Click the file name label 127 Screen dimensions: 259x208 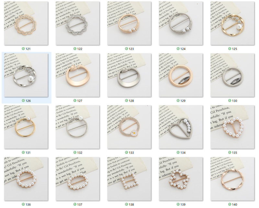point(80,101)
